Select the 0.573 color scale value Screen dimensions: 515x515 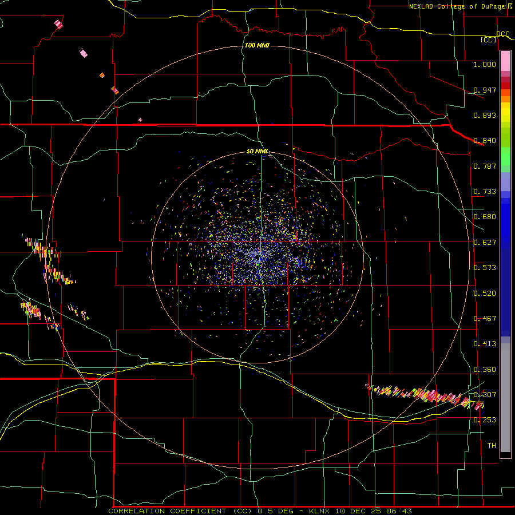click(x=485, y=268)
